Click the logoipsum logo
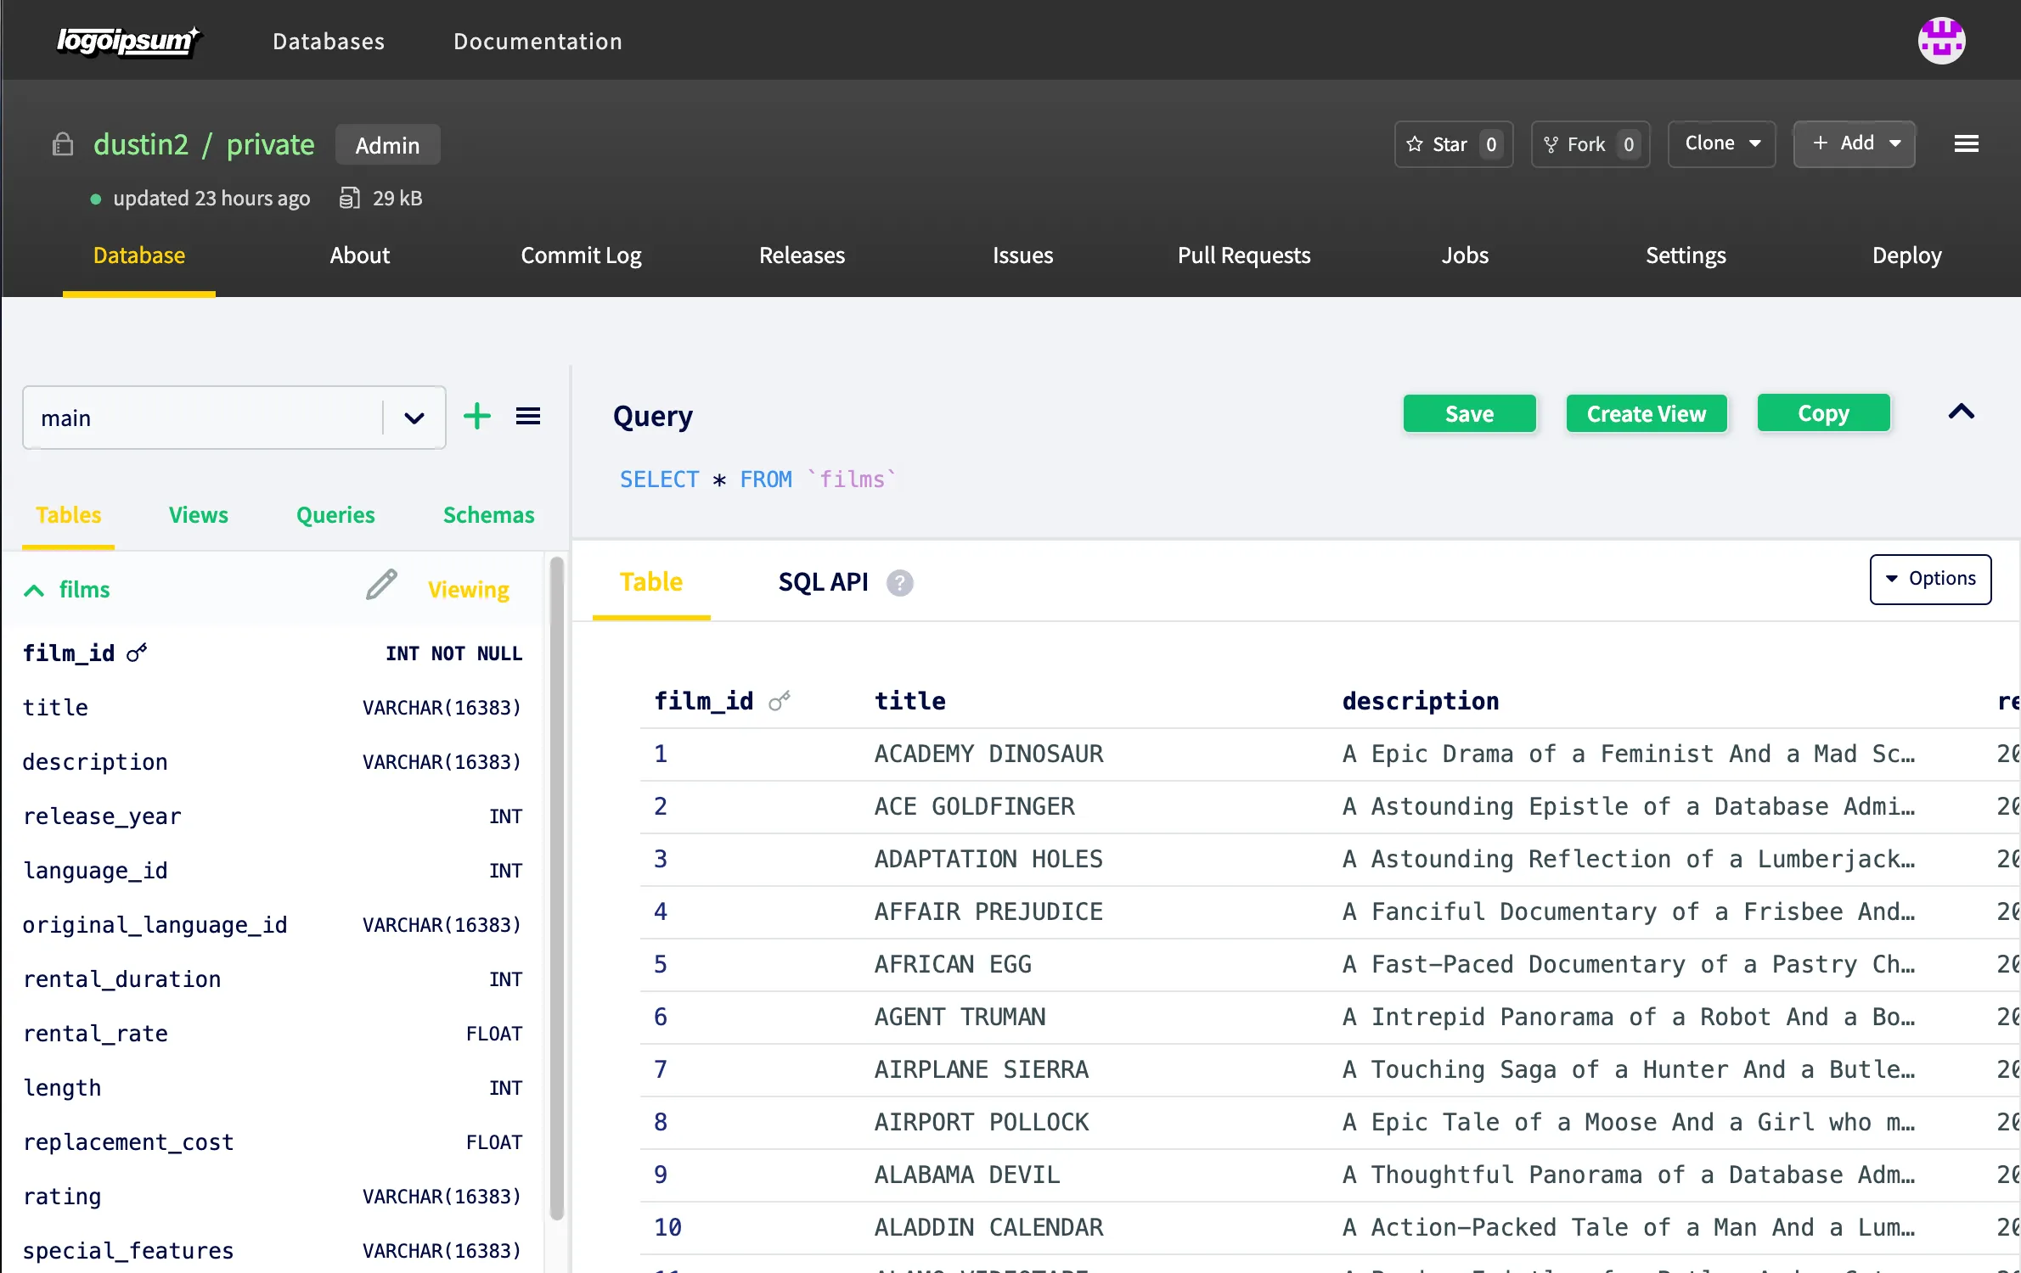The width and height of the screenshot is (2021, 1273). click(x=128, y=40)
